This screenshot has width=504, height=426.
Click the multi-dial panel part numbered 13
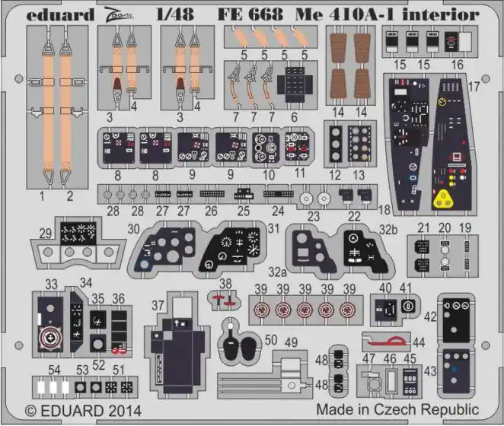click(x=361, y=143)
